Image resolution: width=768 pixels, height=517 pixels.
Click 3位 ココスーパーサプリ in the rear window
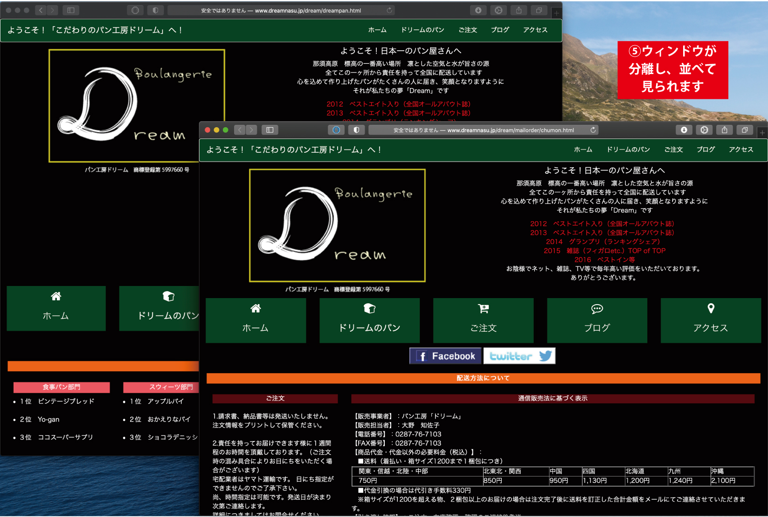tap(56, 437)
